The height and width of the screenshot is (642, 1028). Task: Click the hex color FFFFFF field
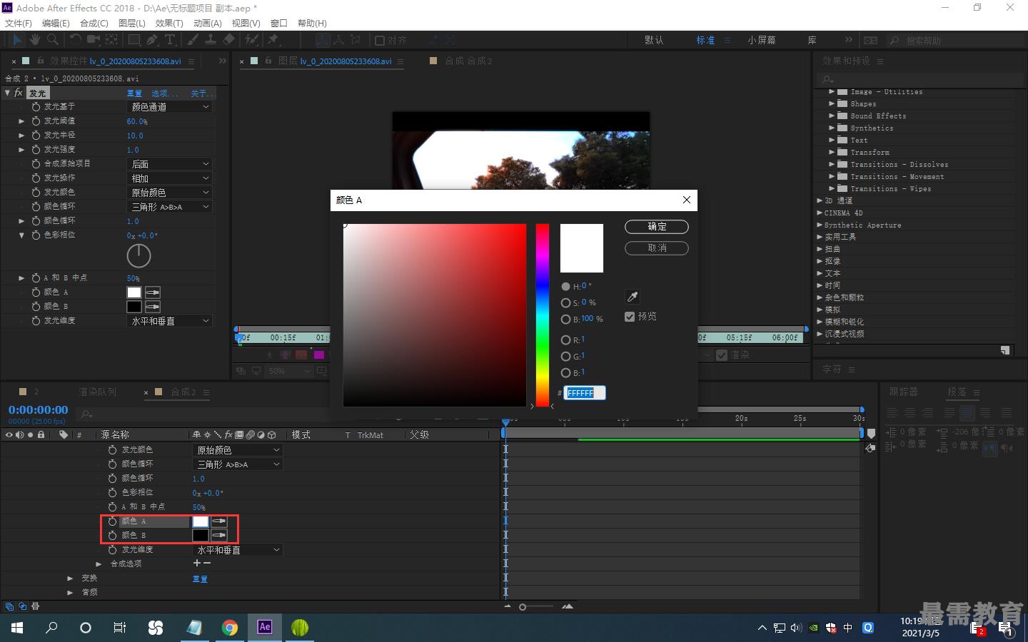(585, 393)
